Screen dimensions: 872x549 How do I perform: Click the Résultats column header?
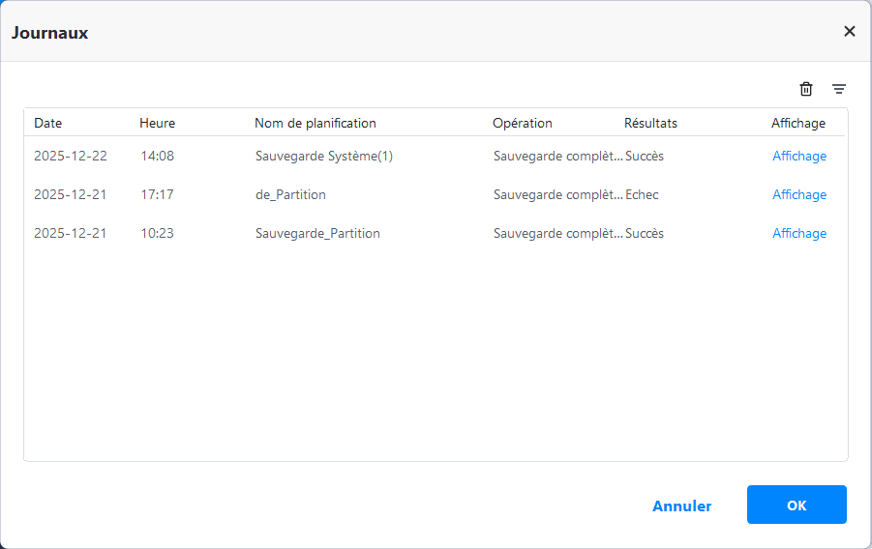(x=650, y=123)
